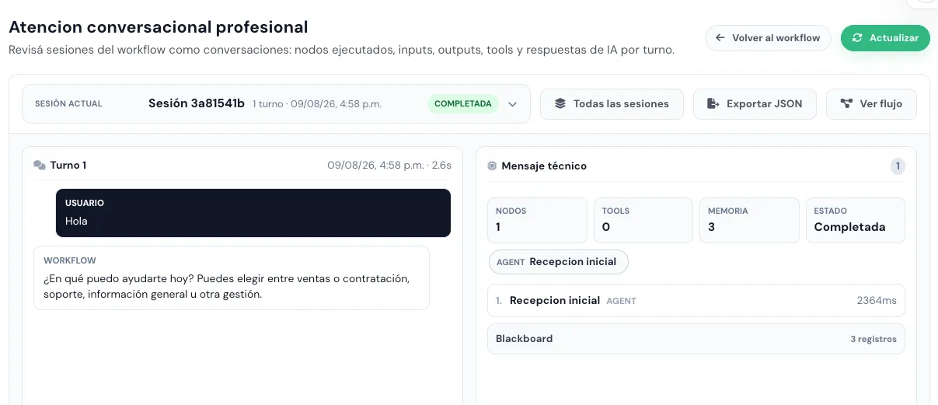Screen dimensions: 938x405
Task: Click the MEMORIA 3 stat card
Action: tap(749, 220)
